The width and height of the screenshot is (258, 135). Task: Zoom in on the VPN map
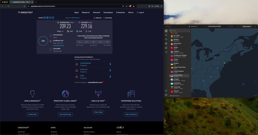tap(256, 95)
